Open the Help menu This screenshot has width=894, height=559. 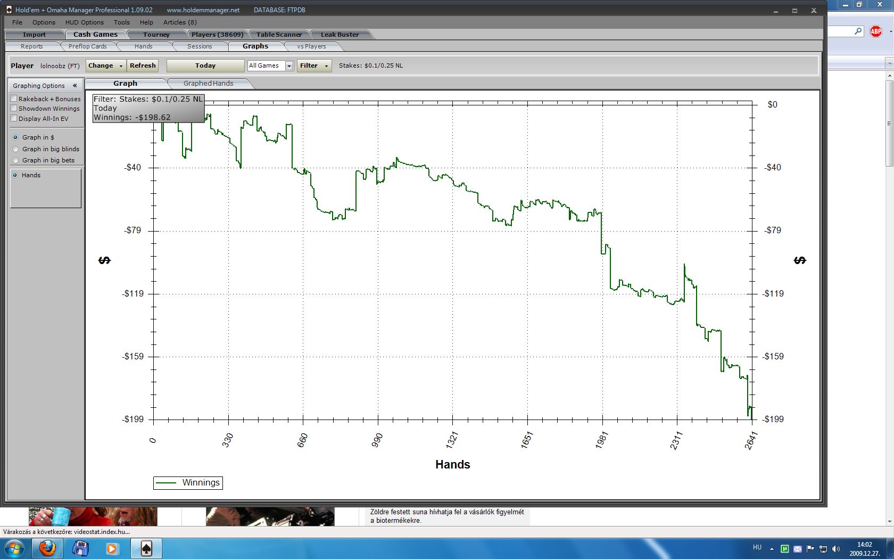tap(146, 22)
